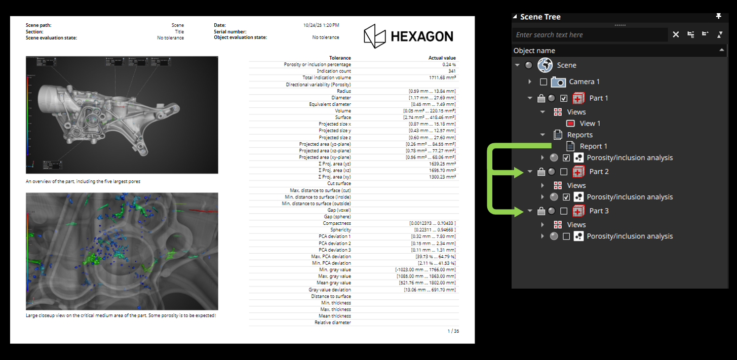Check Part 3 Porosity/inclusion analysis checkbox

click(566, 236)
